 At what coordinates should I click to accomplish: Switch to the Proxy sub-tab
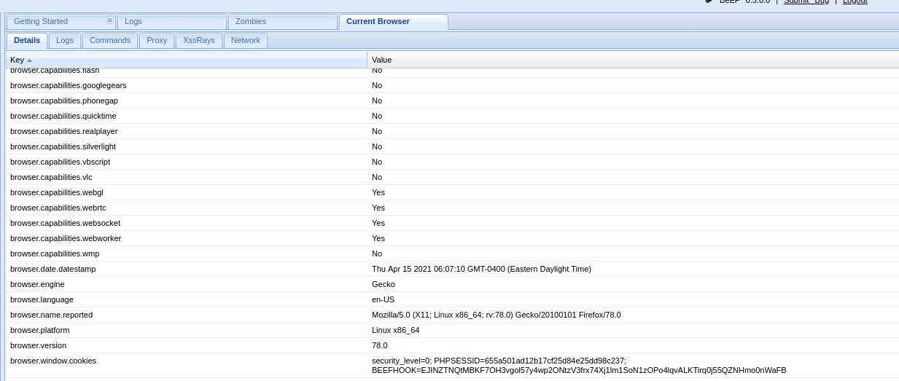157,41
